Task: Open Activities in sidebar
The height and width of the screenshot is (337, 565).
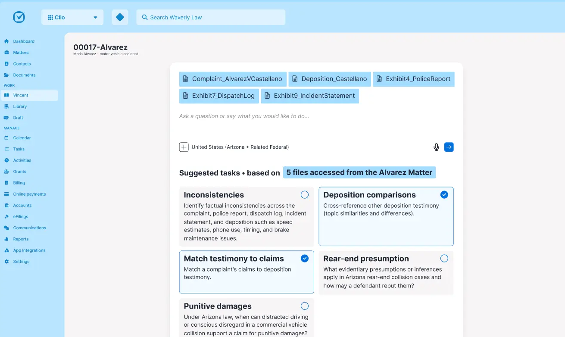Action: [x=22, y=160]
